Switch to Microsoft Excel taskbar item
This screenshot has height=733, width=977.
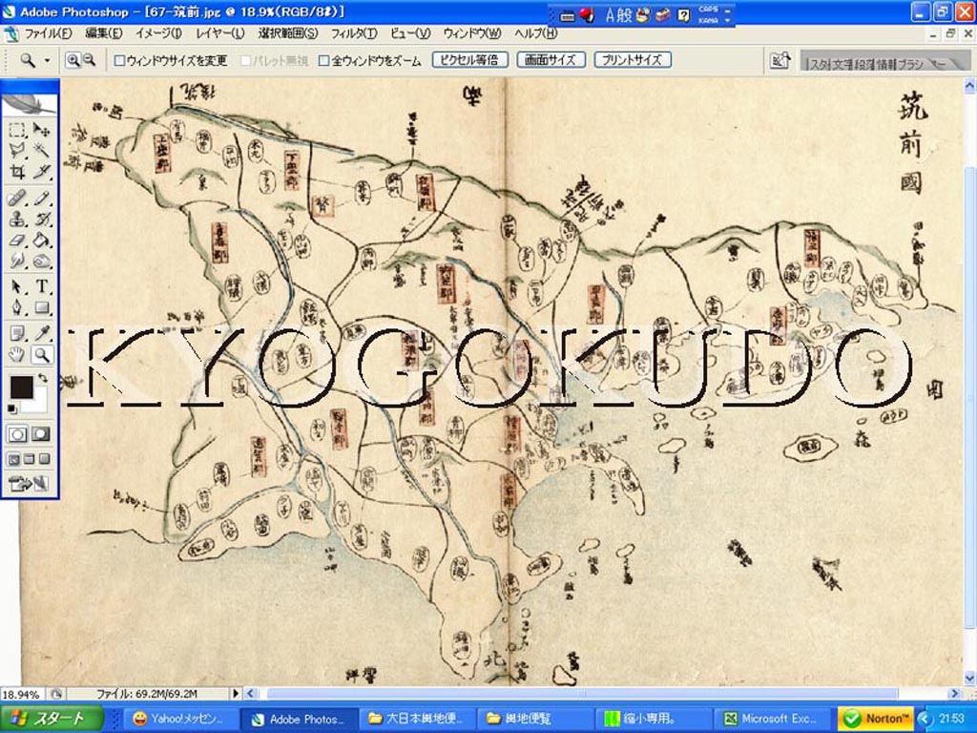[772, 719]
